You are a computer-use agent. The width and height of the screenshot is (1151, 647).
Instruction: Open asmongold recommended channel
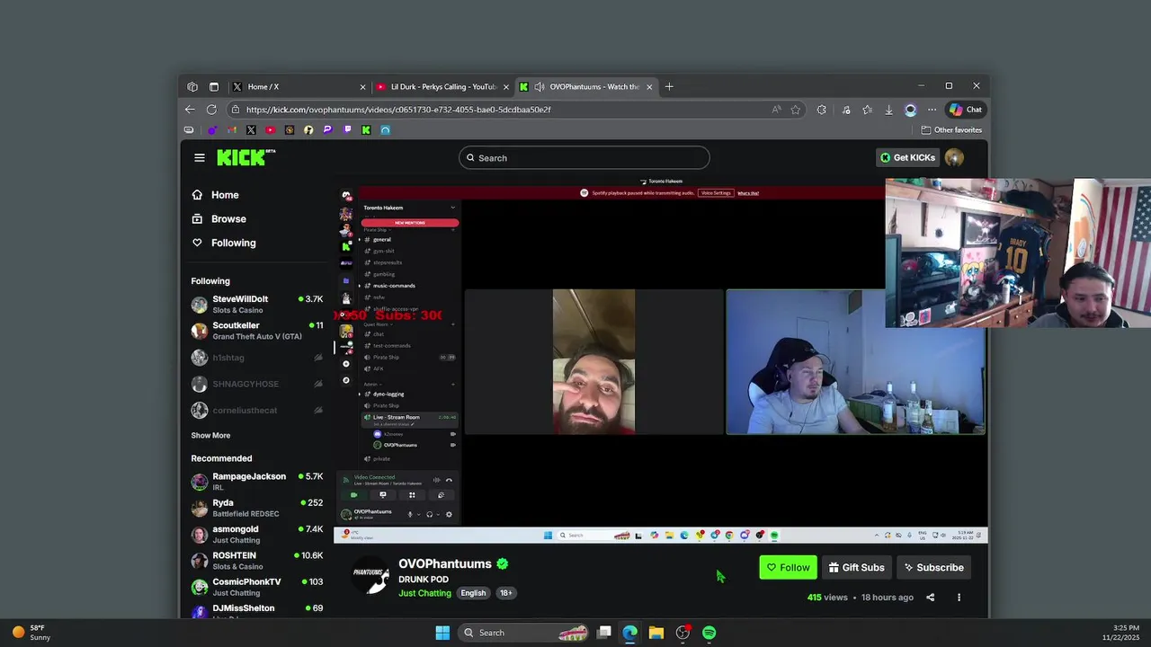click(256, 535)
